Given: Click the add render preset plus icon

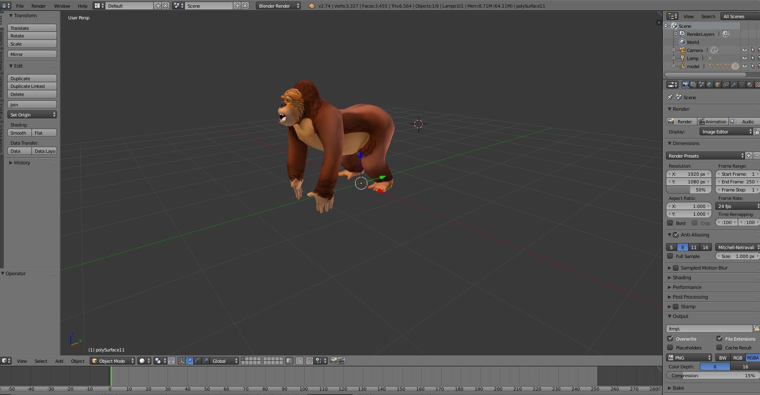Looking at the screenshot, I should (749, 156).
